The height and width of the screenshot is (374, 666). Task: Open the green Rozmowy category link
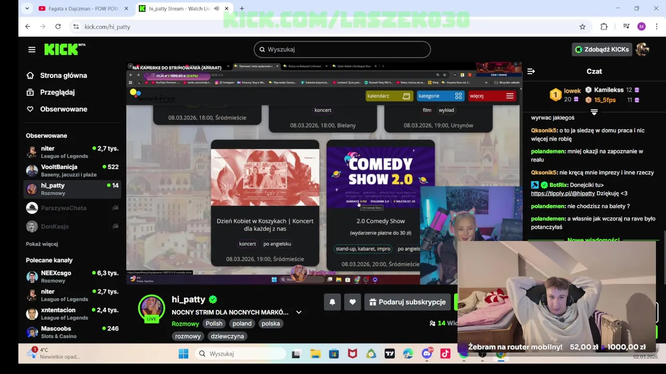coord(185,324)
